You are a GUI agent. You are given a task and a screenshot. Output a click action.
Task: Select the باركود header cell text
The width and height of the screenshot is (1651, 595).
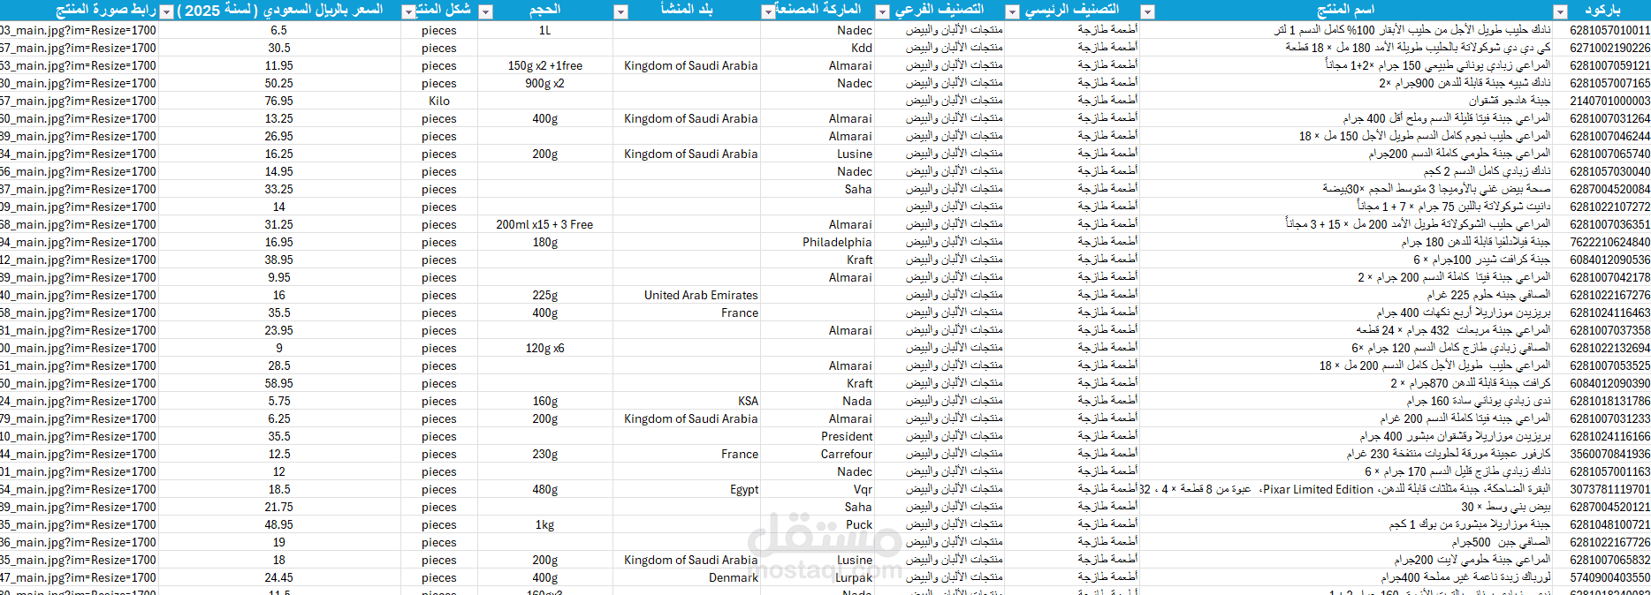pyautogui.click(x=1602, y=10)
